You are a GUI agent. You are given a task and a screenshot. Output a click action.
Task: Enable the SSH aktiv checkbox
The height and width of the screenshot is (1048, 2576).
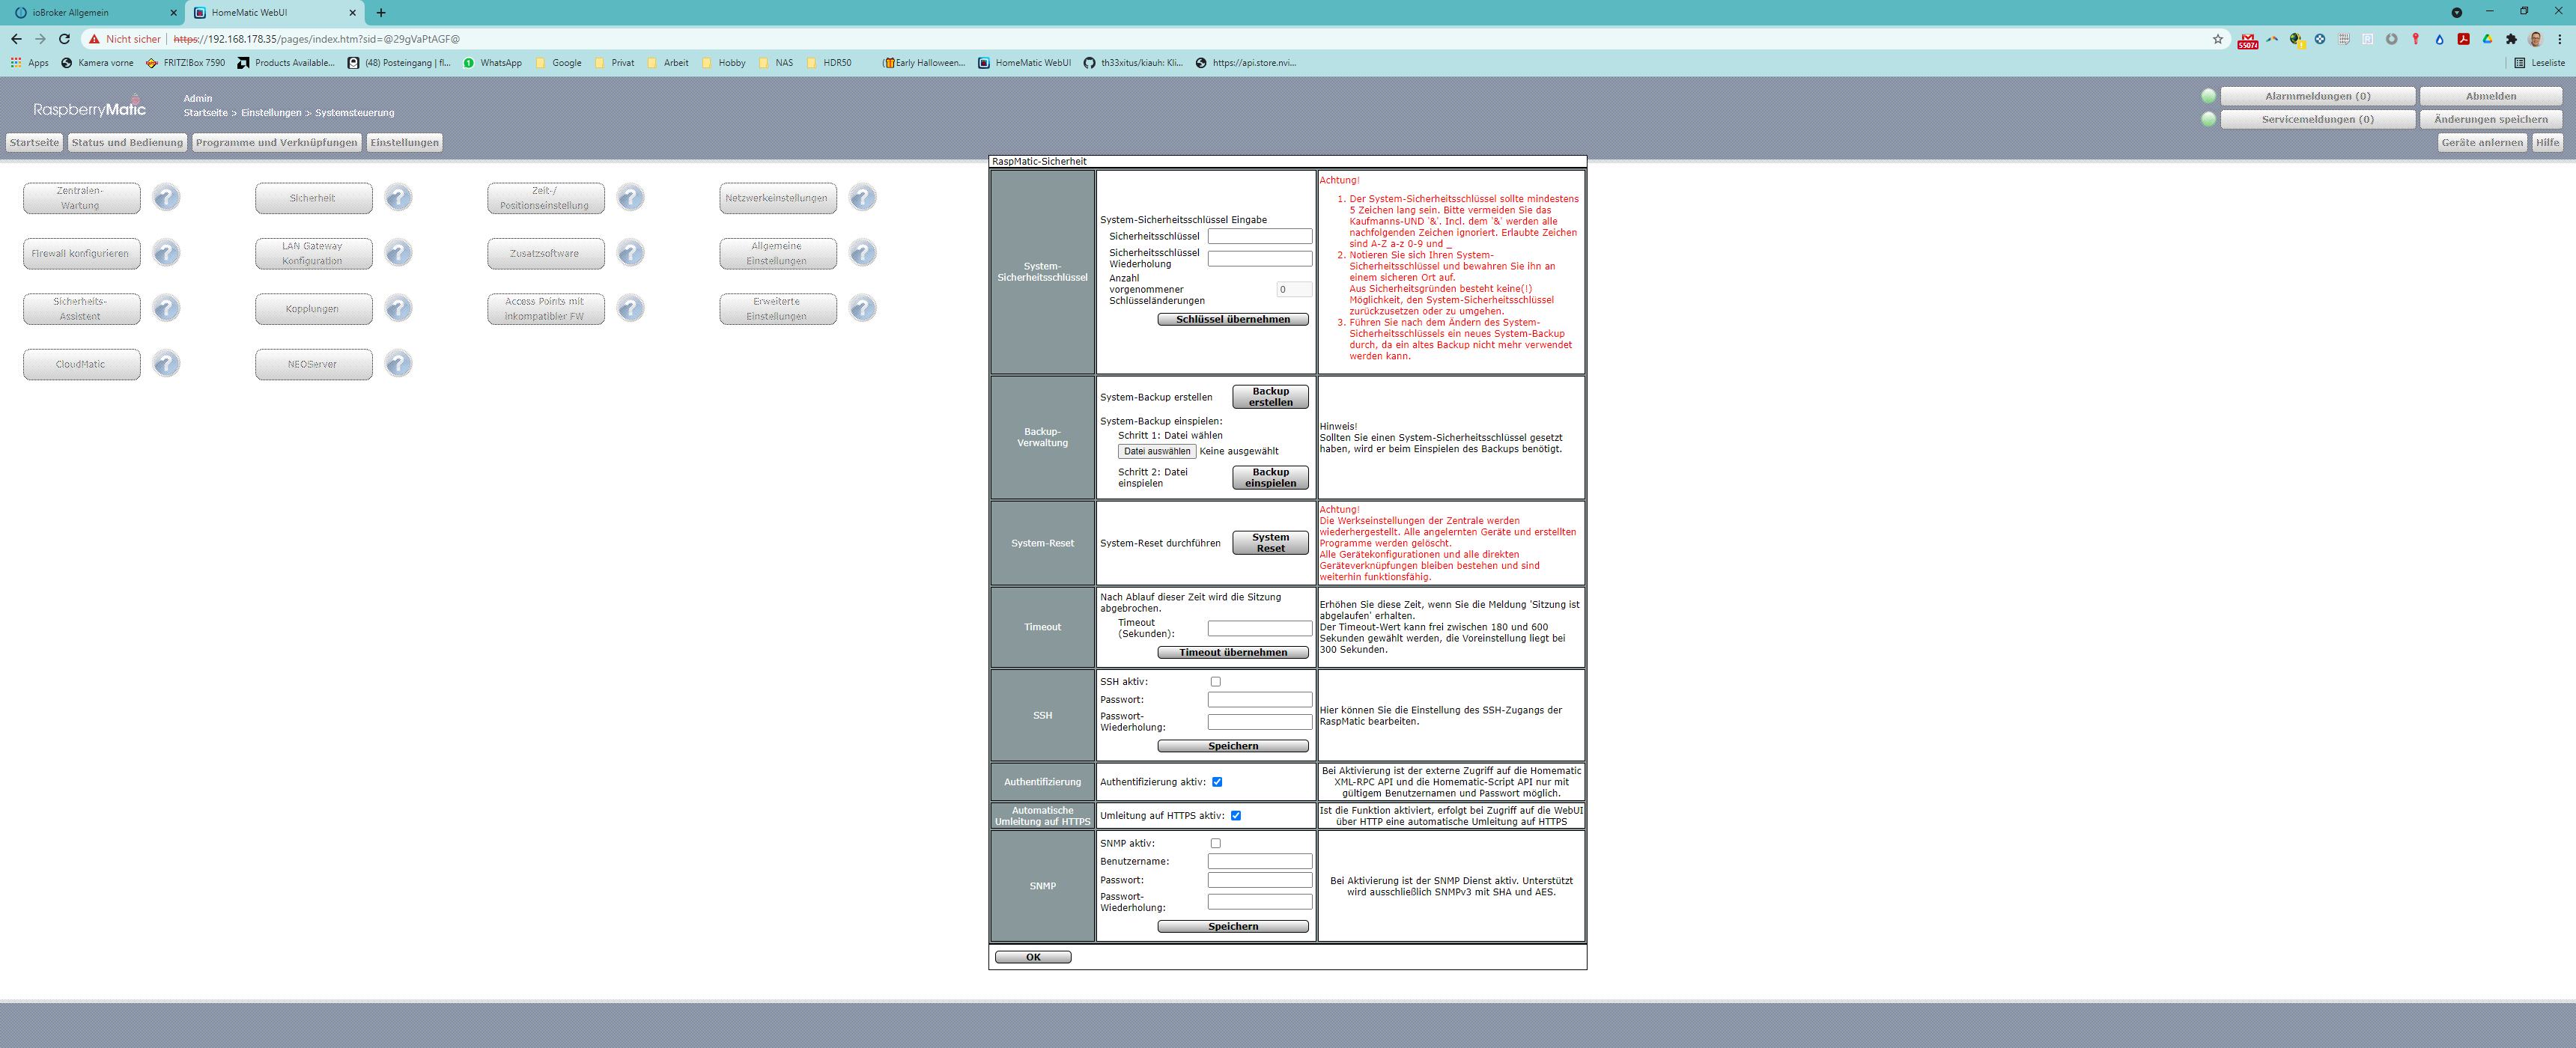pyautogui.click(x=1216, y=682)
